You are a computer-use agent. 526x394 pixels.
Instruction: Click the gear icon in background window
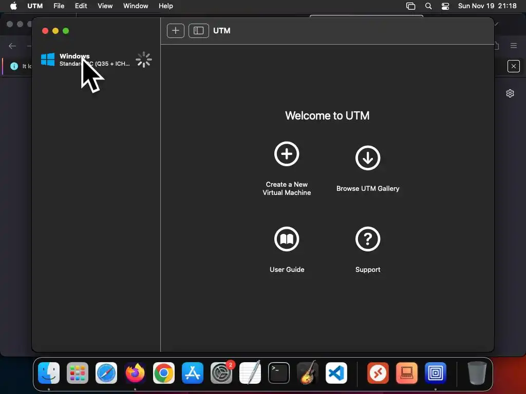(510, 93)
